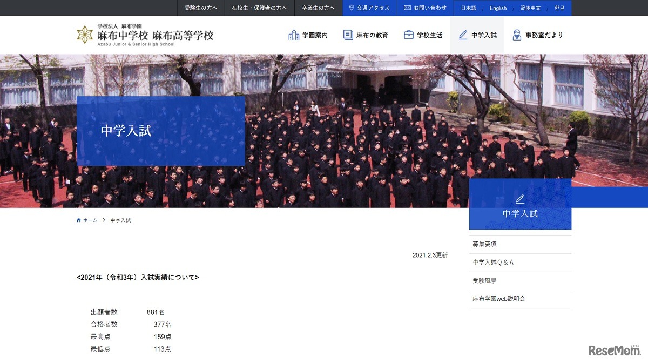Open 卒業生の方へ in top bar
Viewport: 648px width, 363px height.
click(x=318, y=8)
